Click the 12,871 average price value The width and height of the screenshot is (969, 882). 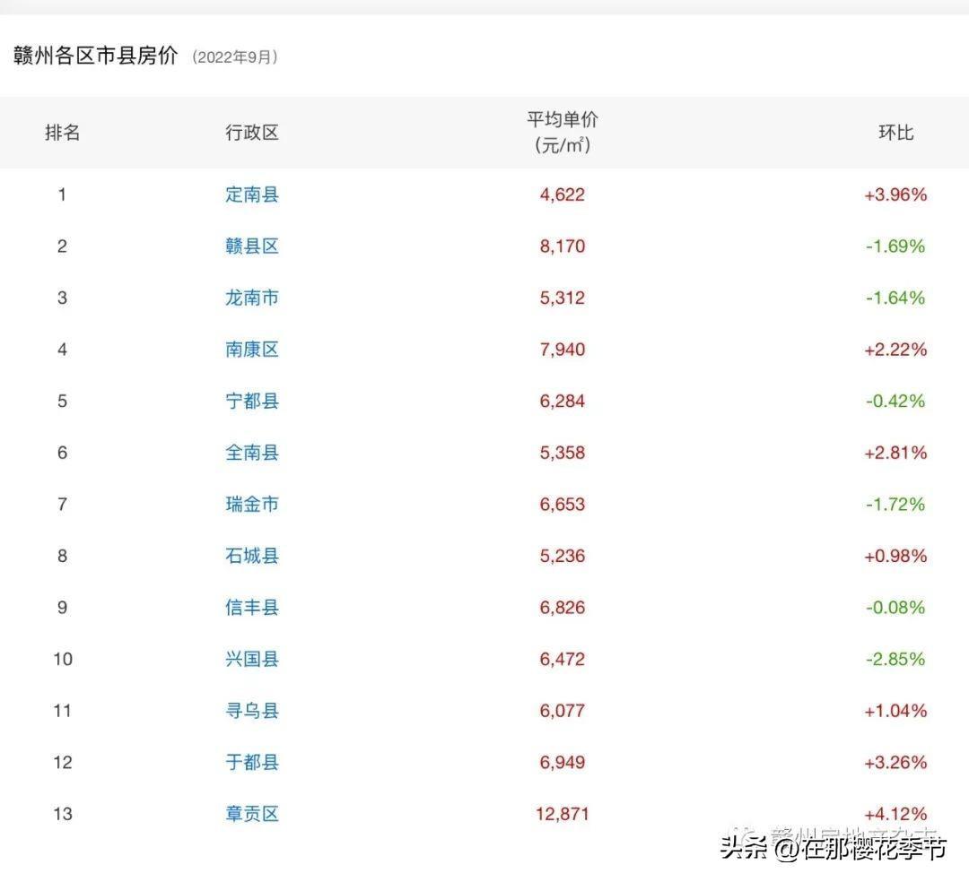(563, 814)
